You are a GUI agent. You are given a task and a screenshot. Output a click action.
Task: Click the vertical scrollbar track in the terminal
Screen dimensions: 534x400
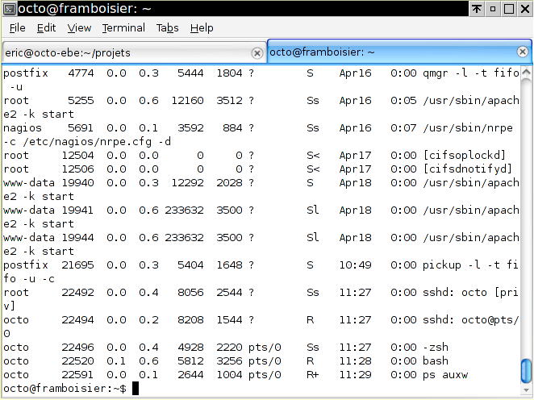coord(526,202)
